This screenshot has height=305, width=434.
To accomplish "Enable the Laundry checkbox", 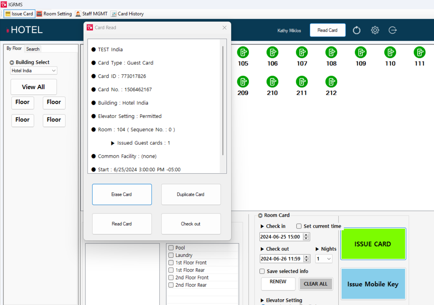I will [171, 255].
